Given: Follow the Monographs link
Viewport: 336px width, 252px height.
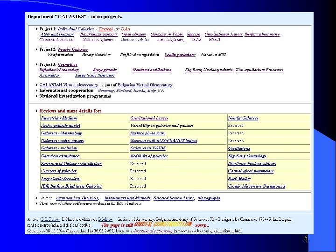Looking at the screenshot, I should point(209,198).
